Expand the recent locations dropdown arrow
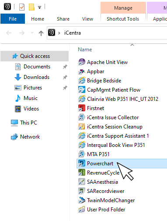 click(32, 33)
